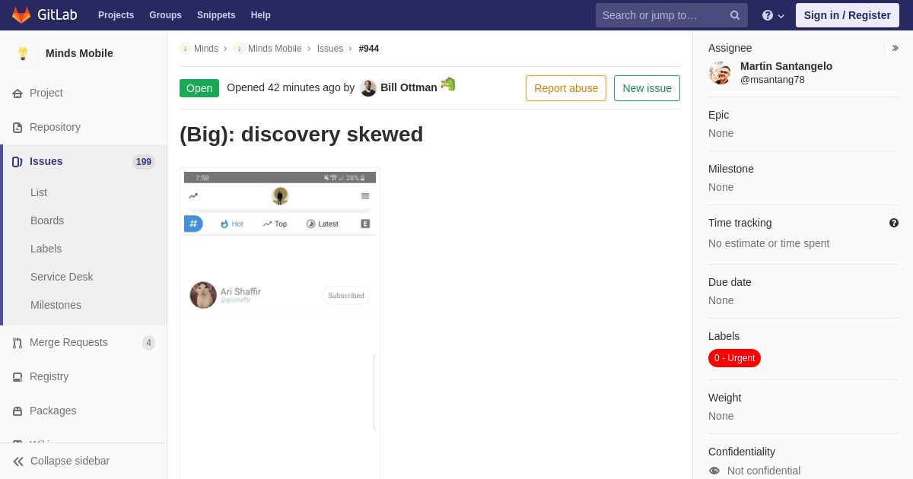Open Issues link in the breadcrumb
Image resolution: width=913 pixels, height=479 pixels.
[x=330, y=49]
